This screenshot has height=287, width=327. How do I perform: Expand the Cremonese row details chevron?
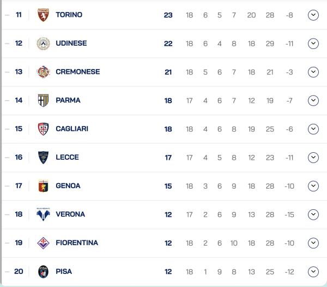tap(313, 72)
